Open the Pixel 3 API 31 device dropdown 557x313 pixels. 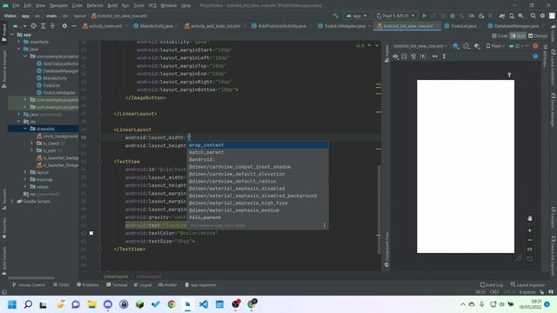click(x=395, y=16)
